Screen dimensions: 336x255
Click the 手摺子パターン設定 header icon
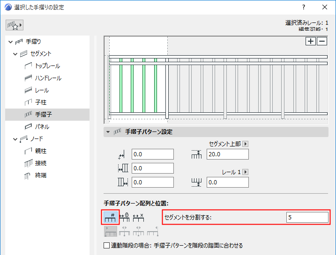117,132
